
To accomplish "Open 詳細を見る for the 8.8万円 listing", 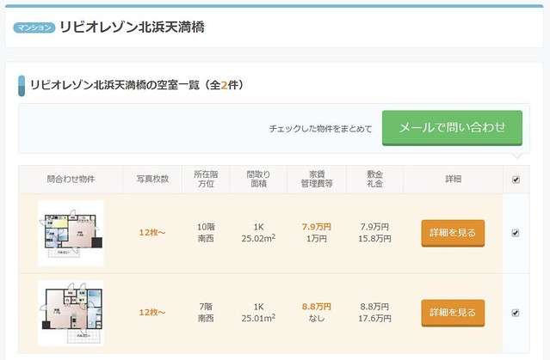I will tap(453, 313).
